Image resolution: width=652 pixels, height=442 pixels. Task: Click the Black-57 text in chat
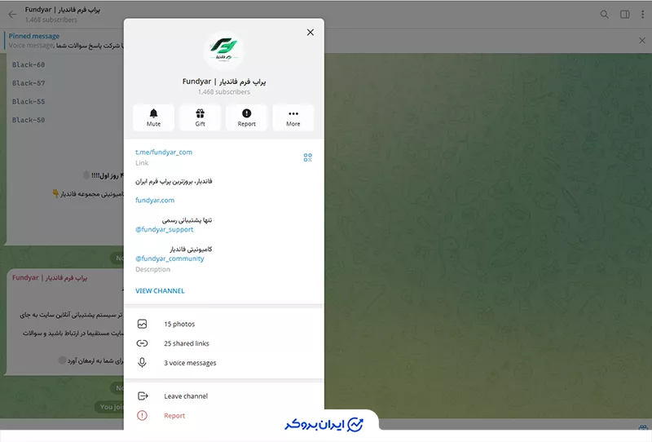[x=29, y=83]
